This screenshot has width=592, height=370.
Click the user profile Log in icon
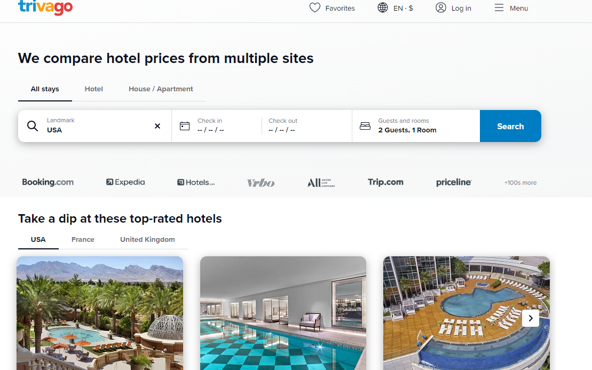coord(440,8)
